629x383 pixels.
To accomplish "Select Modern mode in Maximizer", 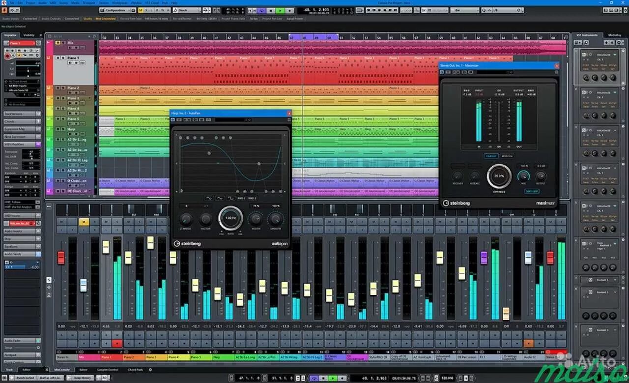I will 507,156.
